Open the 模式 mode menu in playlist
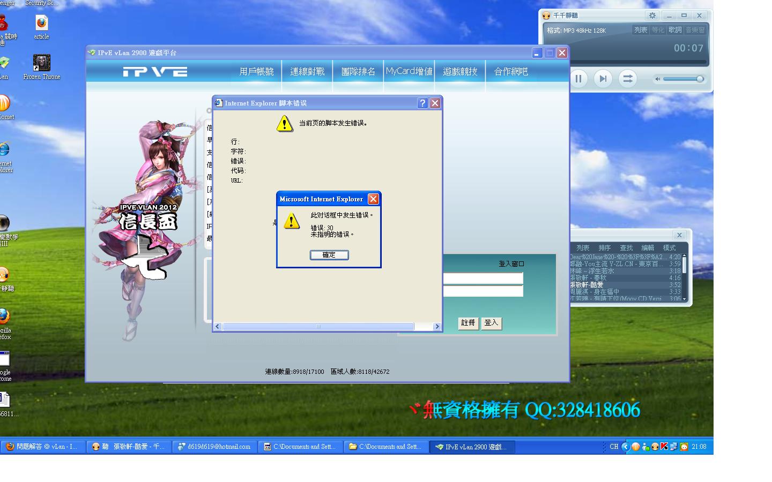This screenshot has width=772, height=482. (669, 248)
